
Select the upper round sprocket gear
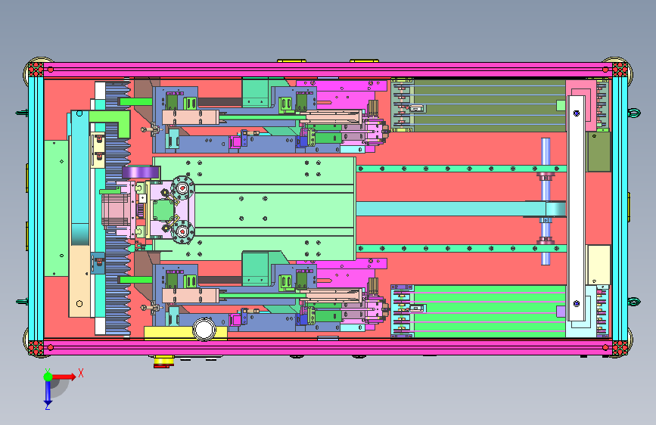coord(182,188)
